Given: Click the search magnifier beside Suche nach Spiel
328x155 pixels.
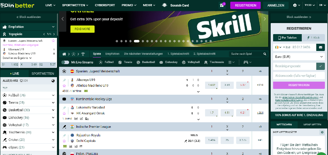Looking at the screenshot, I should 265,54.
